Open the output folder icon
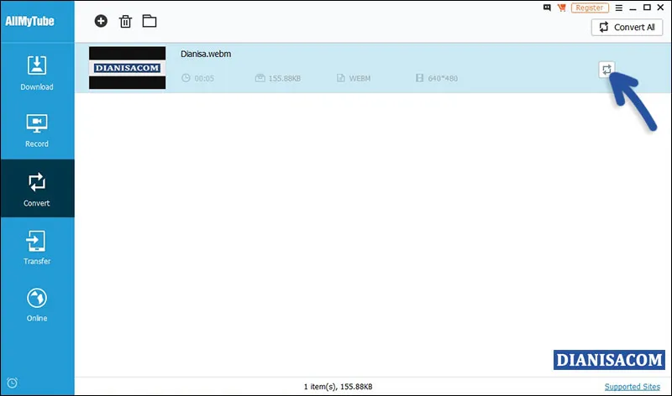Image resolution: width=672 pixels, height=396 pixels. 150,21
